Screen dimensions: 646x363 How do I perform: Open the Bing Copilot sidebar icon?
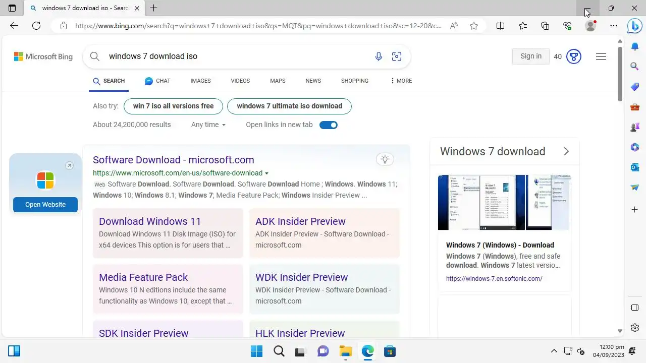(x=634, y=26)
